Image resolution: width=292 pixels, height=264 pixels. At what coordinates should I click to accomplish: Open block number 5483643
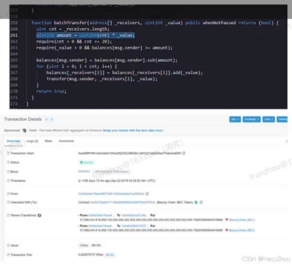tap(84, 171)
